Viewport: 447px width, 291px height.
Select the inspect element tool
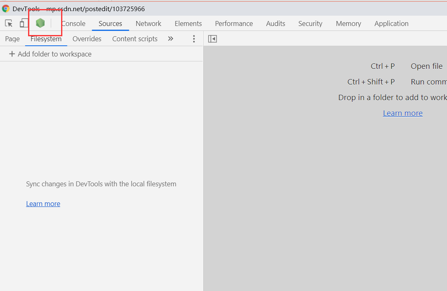point(8,23)
